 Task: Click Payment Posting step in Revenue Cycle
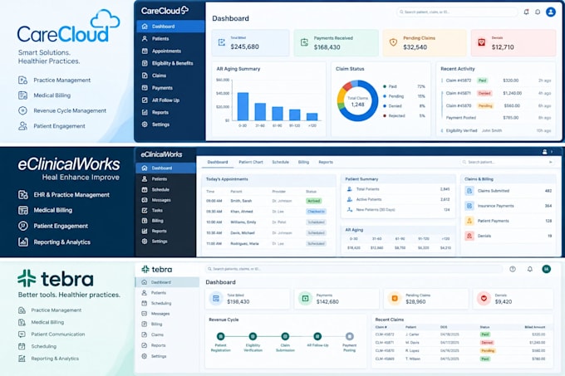tap(349, 336)
